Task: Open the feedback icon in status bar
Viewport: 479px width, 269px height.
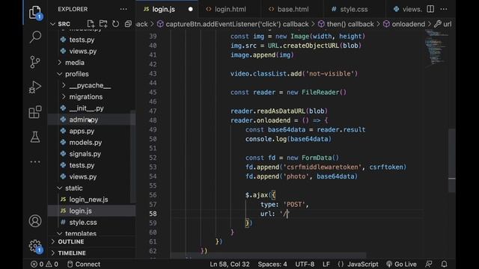Action: point(429,264)
